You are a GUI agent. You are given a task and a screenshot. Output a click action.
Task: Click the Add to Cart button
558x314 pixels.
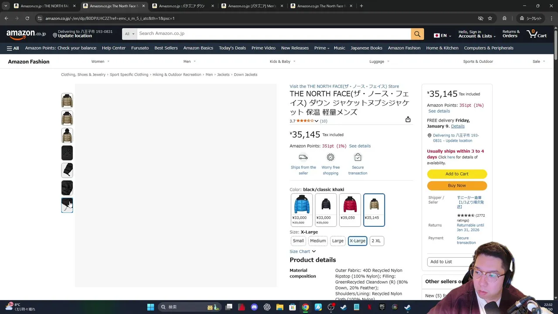tap(457, 174)
